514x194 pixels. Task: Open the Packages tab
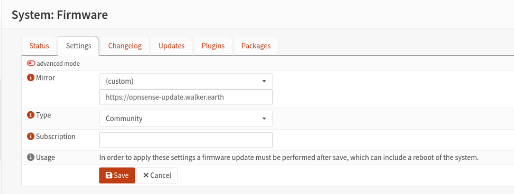pyautogui.click(x=256, y=46)
